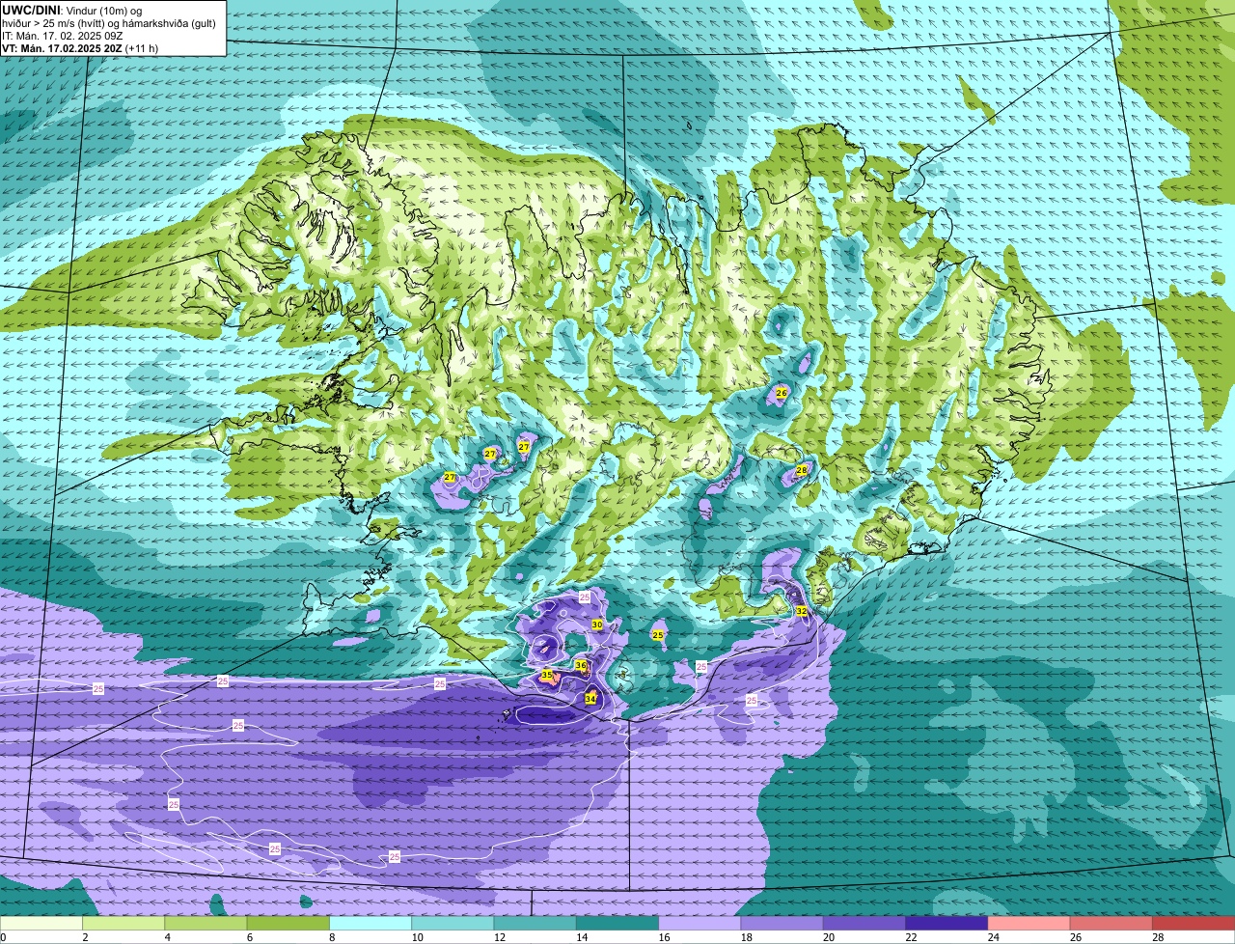This screenshot has height=944, width=1235.
Task: Click the yellow max gust label 36
Action: pos(581,665)
